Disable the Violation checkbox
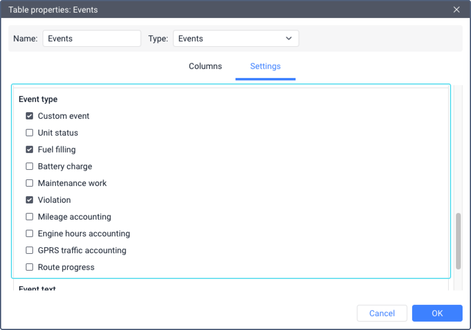471x330 pixels. tap(29, 200)
